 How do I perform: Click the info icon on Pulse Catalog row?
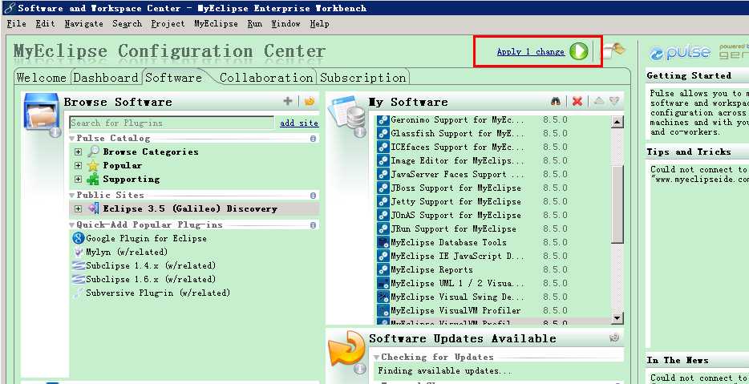[313, 139]
